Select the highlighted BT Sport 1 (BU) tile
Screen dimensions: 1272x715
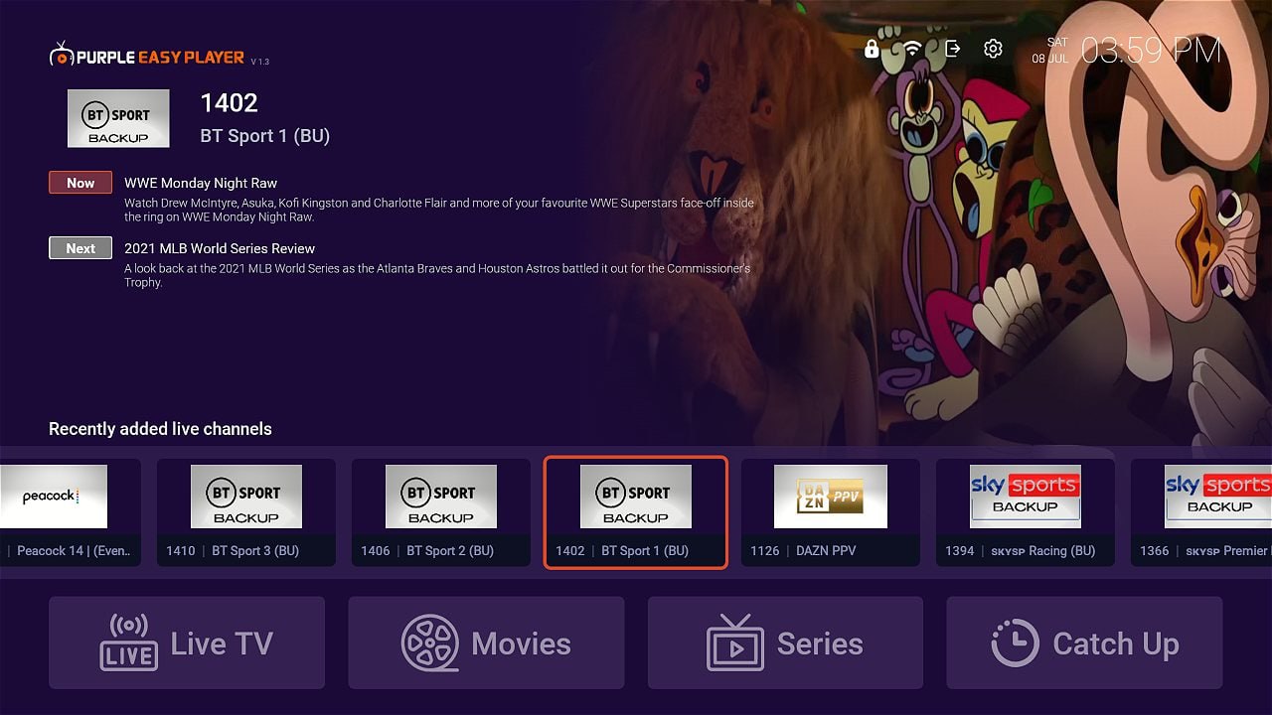point(636,512)
